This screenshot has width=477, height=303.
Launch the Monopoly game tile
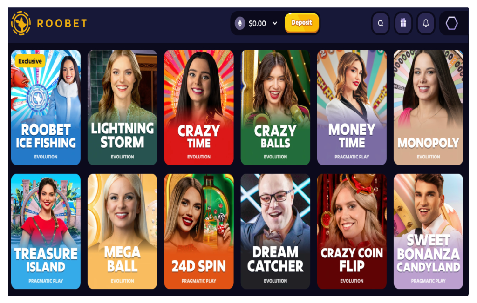tap(429, 107)
